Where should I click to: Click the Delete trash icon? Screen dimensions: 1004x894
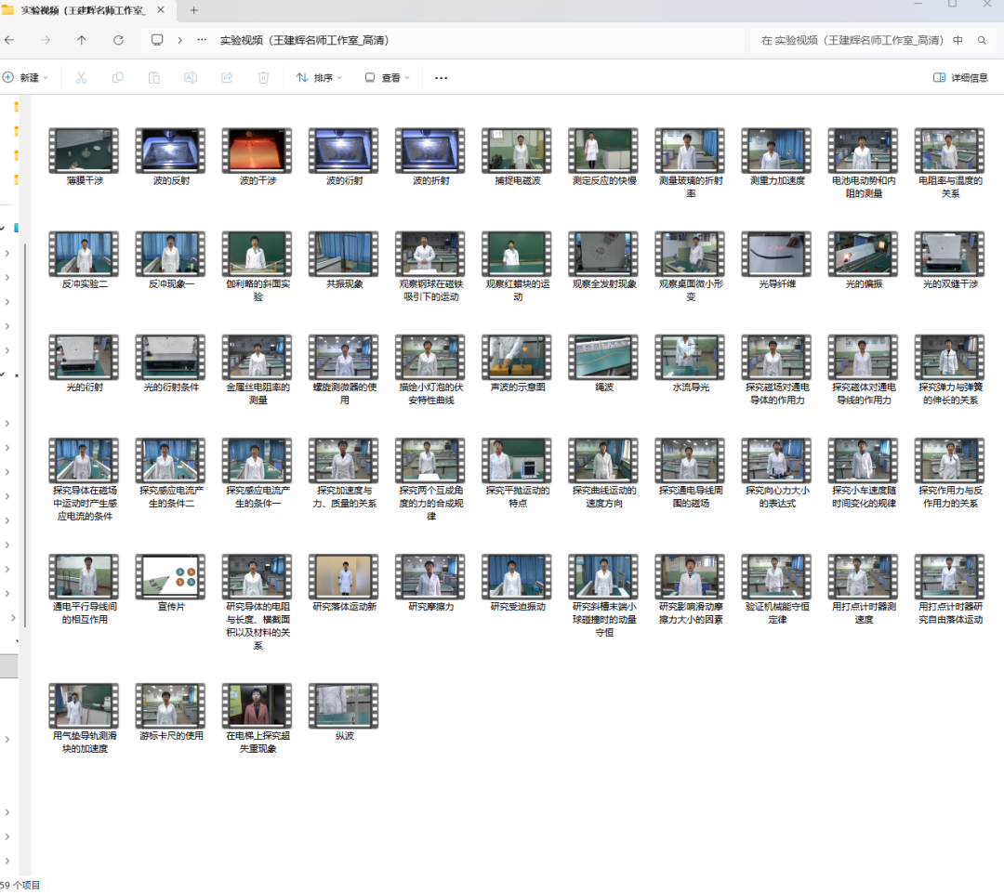[x=263, y=78]
